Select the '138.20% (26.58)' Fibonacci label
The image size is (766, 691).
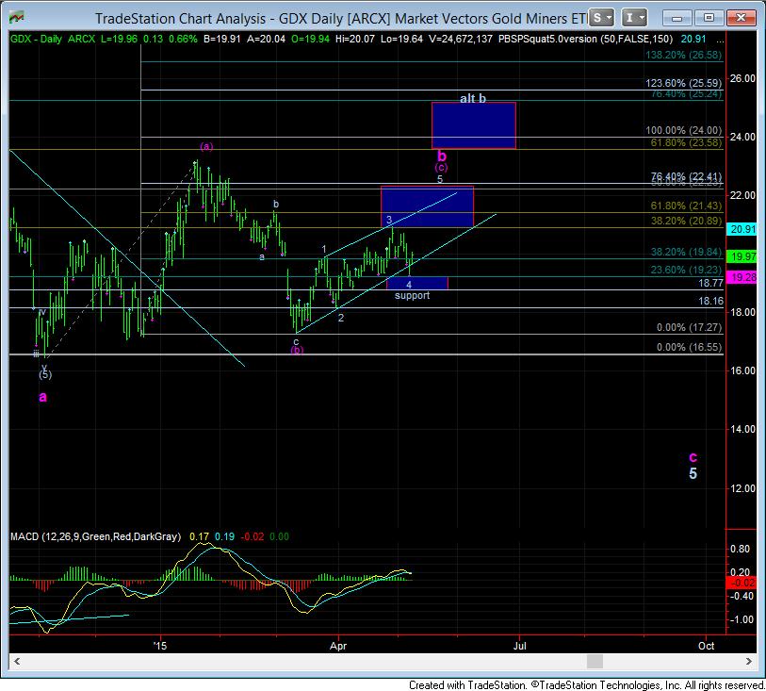pos(683,55)
